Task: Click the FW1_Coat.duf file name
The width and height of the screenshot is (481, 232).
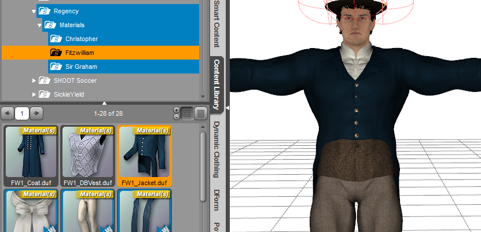Action: point(31,183)
